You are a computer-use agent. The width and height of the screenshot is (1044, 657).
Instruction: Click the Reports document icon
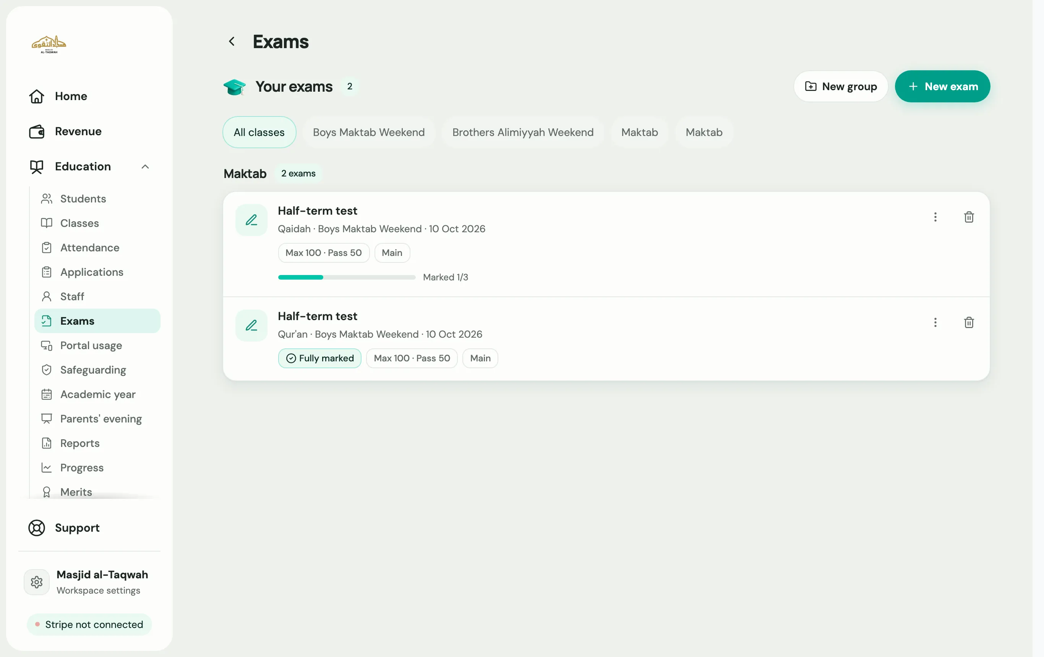coord(46,443)
